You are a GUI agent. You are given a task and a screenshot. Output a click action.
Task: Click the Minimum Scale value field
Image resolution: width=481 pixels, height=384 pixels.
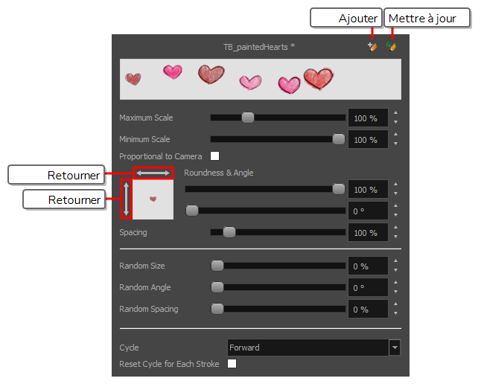click(x=368, y=139)
